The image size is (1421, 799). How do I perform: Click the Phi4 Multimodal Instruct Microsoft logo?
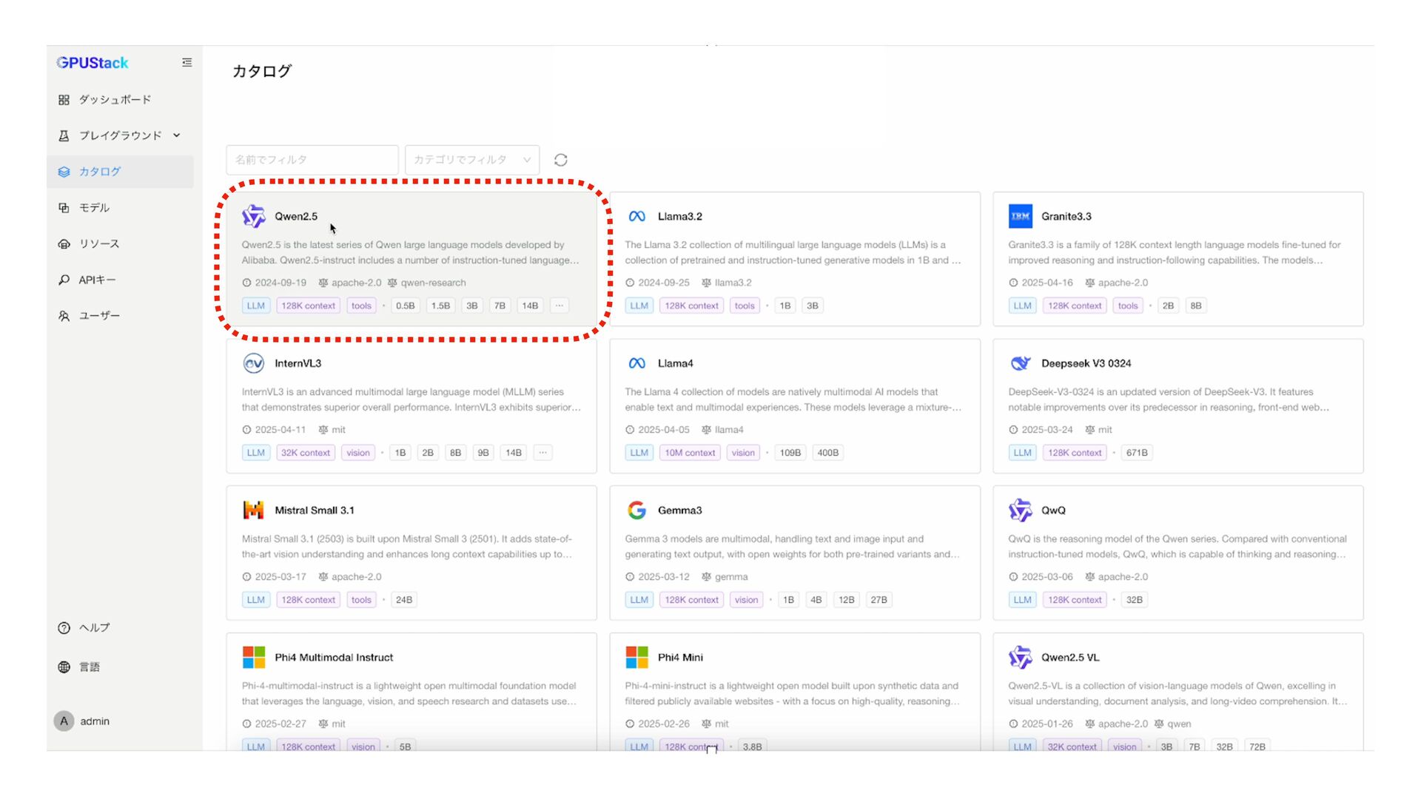tap(254, 657)
